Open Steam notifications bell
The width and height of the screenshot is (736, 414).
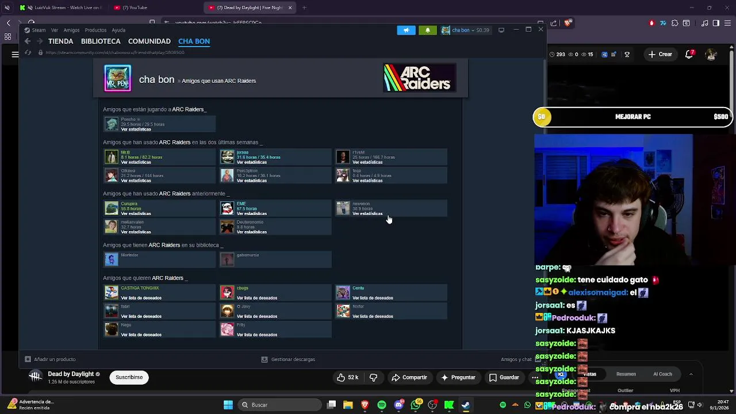[x=427, y=30]
